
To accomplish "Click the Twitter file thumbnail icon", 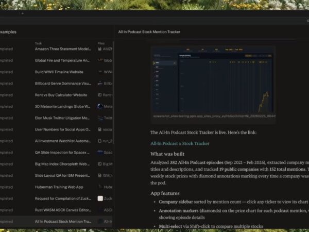I will (100, 118).
